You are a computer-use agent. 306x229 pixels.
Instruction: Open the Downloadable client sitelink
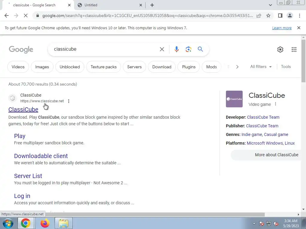(x=41, y=156)
